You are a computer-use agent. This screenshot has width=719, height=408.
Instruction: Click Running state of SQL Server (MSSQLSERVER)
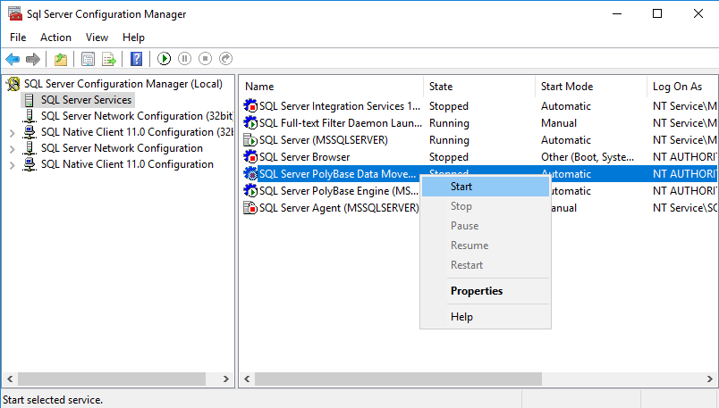449,139
